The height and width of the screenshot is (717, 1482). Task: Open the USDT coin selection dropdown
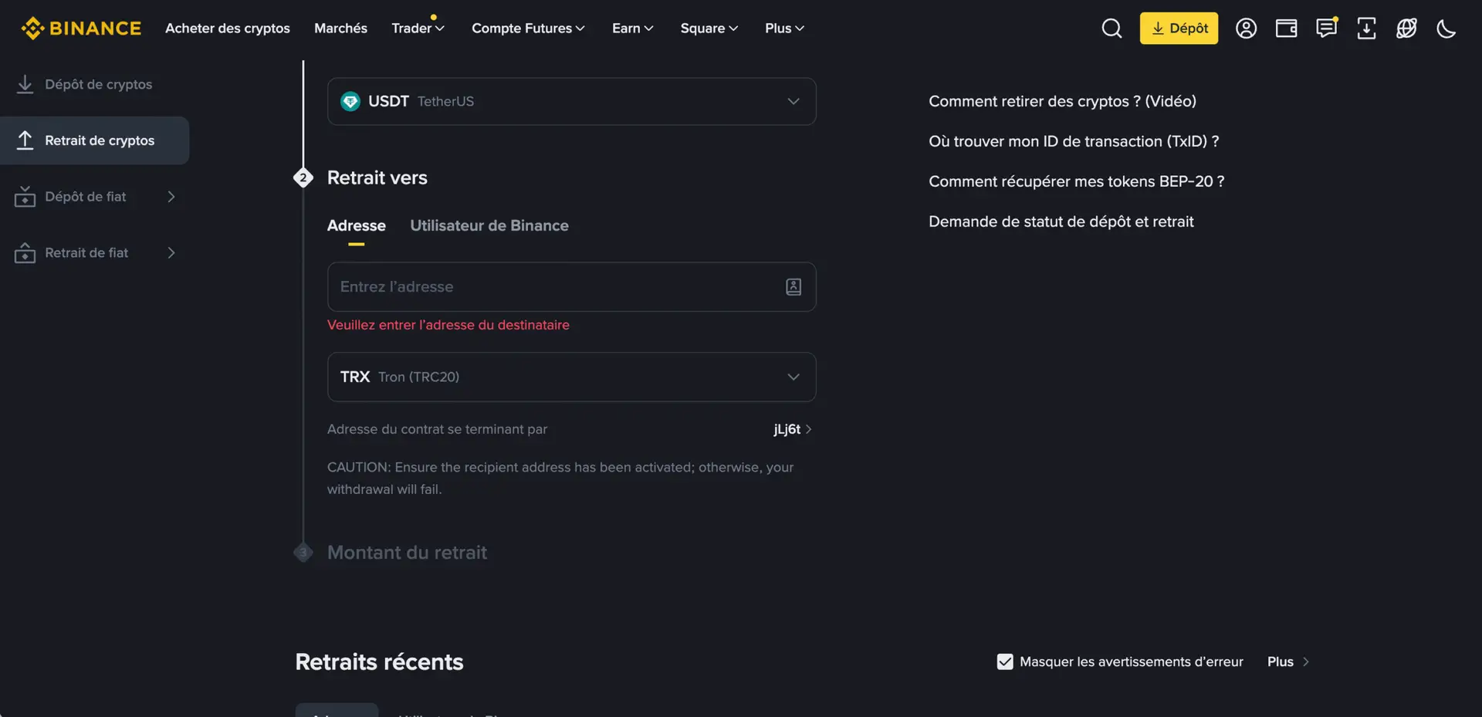571,101
